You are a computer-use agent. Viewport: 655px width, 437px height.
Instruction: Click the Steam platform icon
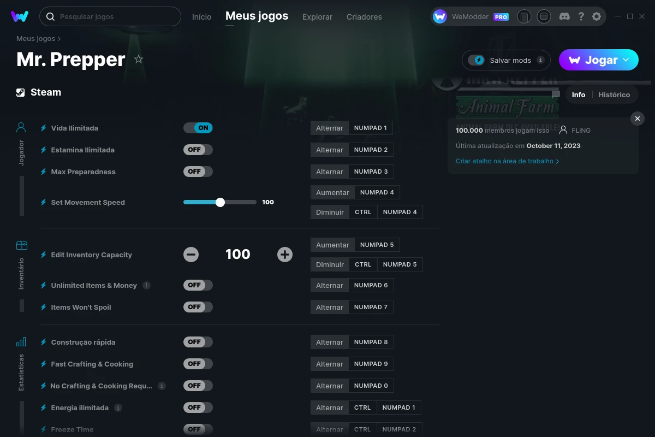pos(21,92)
